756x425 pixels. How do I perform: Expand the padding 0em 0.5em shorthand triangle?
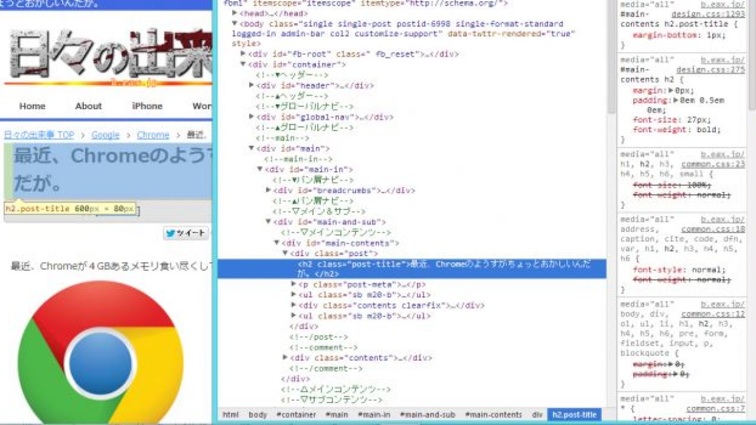coord(677,100)
